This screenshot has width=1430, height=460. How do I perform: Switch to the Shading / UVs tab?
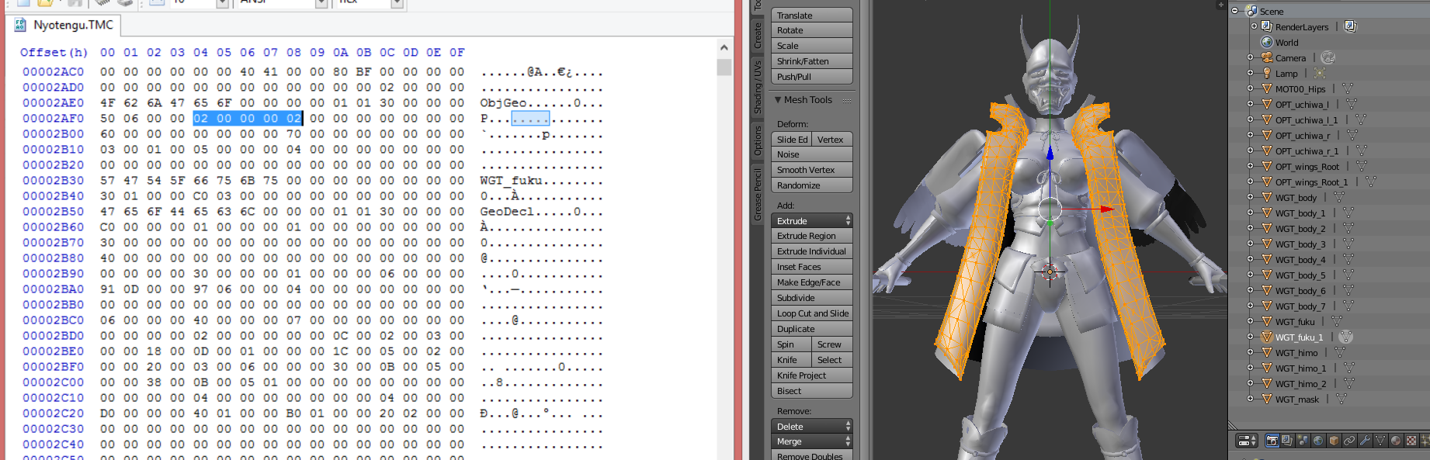click(758, 87)
